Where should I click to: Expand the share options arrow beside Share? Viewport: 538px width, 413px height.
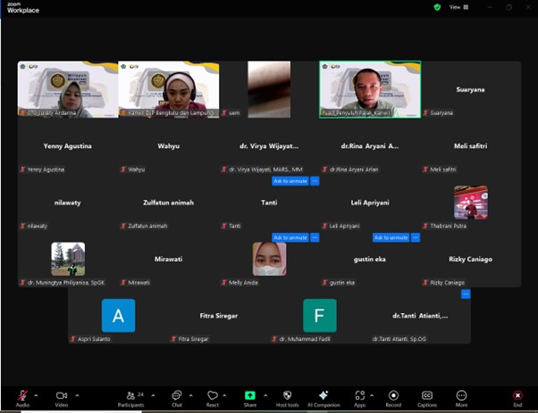click(x=265, y=394)
